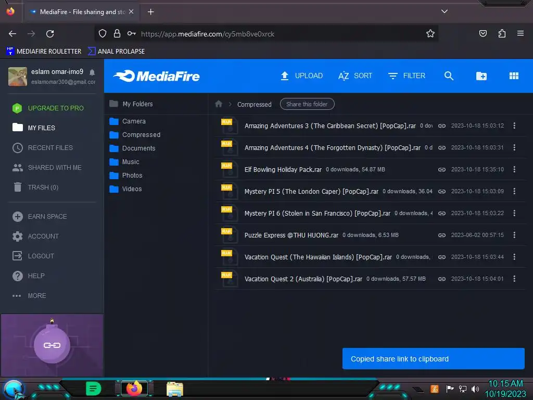This screenshot has width=533, height=400.
Task: Expand the More options item
Action: coord(29,296)
